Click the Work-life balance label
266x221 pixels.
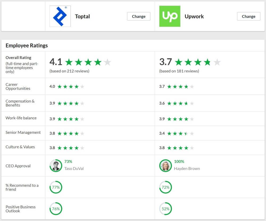pyautogui.click(x=21, y=118)
